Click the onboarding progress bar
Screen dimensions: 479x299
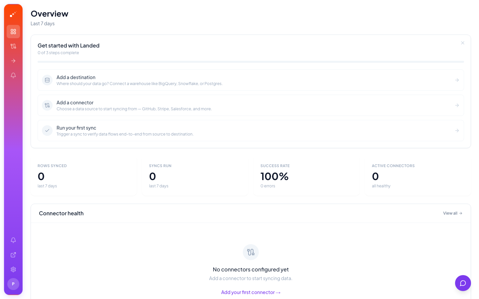tap(251, 61)
